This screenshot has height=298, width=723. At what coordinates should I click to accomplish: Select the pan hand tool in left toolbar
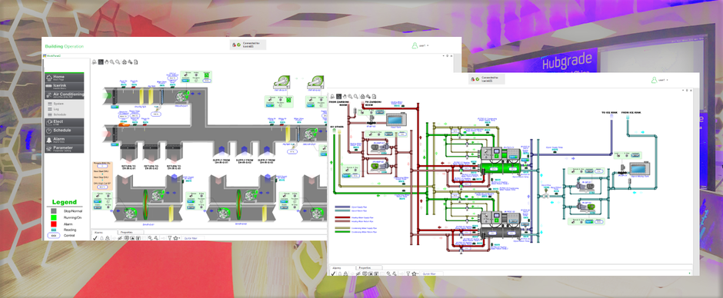(106, 61)
